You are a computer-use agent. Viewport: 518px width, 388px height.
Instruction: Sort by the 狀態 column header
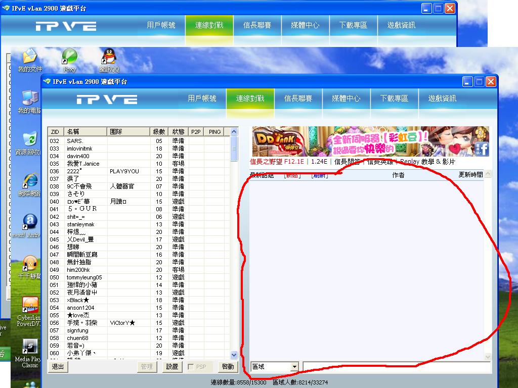[179, 132]
